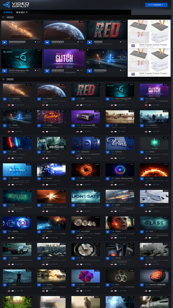Screen dimensions: 173x308
Task: Play tutorial 168 with the Earth thumbnail
Action: (39, 99)
